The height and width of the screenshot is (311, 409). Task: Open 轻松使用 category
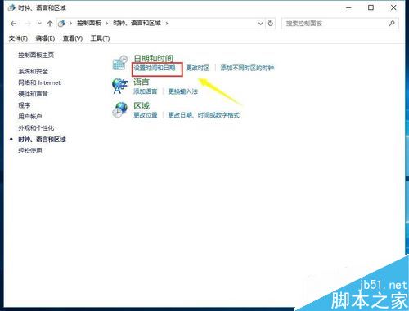(x=30, y=150)
